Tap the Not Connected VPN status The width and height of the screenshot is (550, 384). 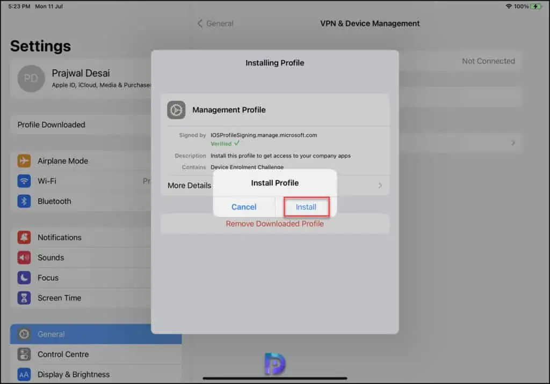(x=488, y=61)
